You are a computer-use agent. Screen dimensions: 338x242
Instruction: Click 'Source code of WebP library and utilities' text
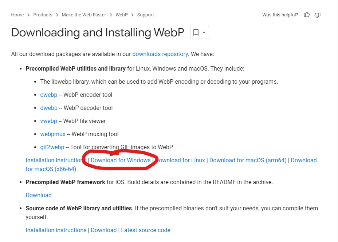tap(79, 209)
